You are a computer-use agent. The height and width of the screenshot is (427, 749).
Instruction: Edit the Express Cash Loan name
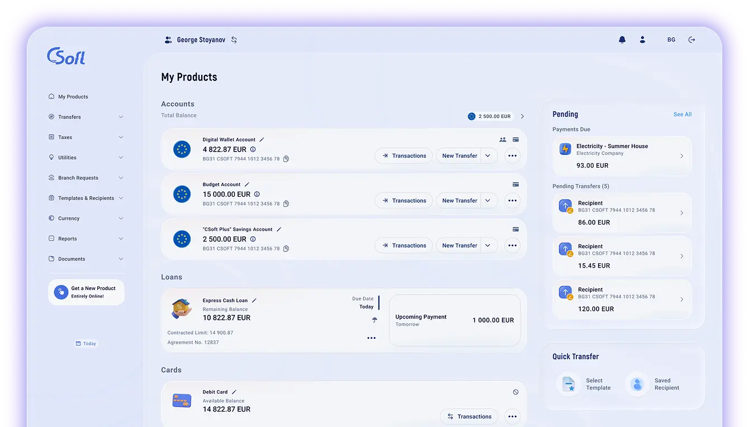(x=254, y=300)
